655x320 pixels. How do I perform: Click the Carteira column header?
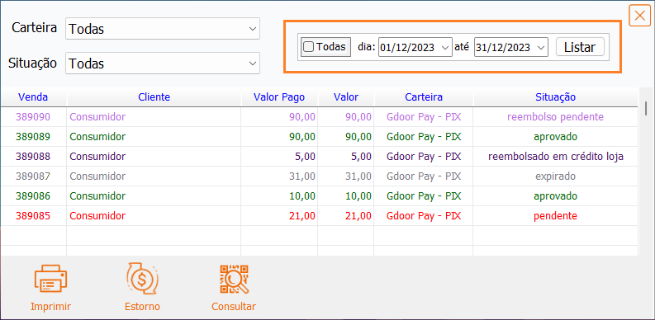[x=424, y=97]
